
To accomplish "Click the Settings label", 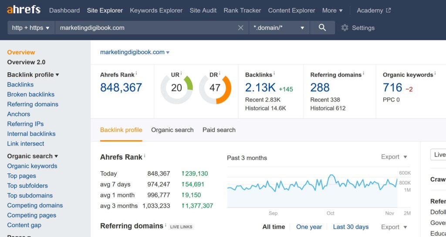I will click(x=363, y=27).
